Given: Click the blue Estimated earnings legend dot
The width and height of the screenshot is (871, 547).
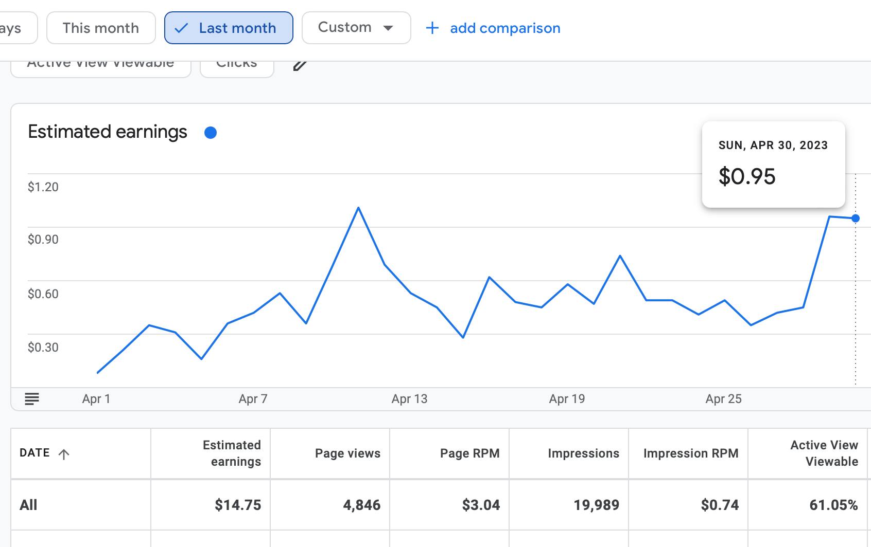Looking at the screenshot, I should [x=211, y=133].
